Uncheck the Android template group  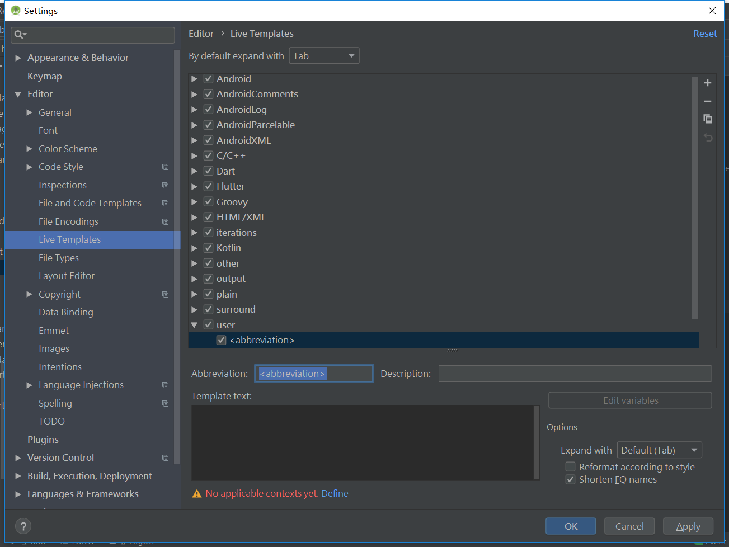point(208,79)
